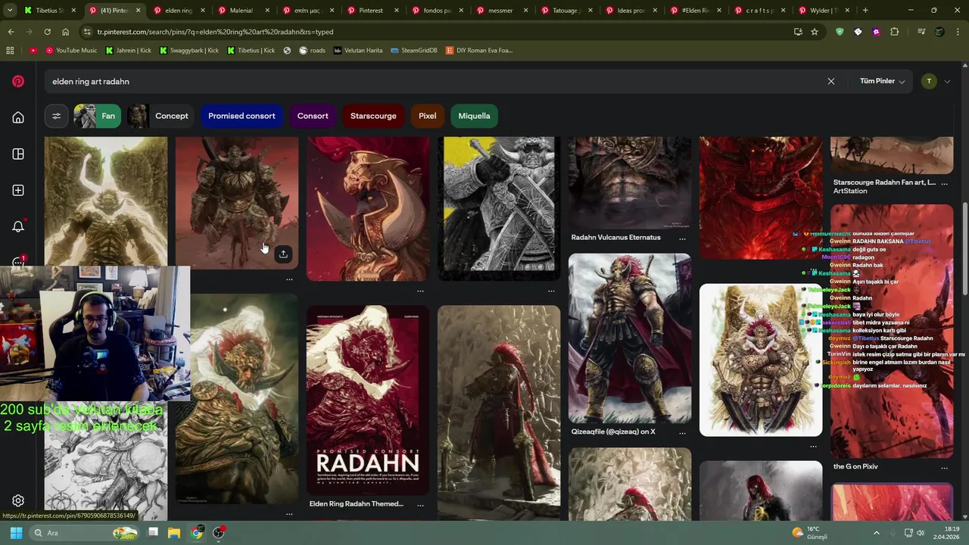Filter results by the 'Pixel' chip
The image size is (969, 545).
[x=428, y=116]
